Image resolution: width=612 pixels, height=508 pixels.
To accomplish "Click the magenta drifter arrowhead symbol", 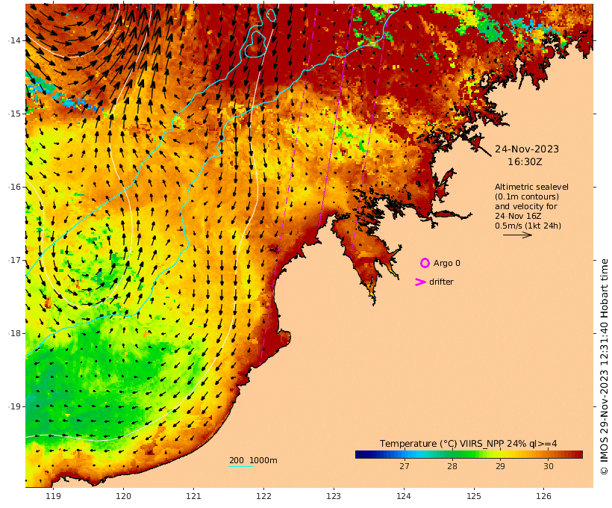I will (x=420, y=282).
